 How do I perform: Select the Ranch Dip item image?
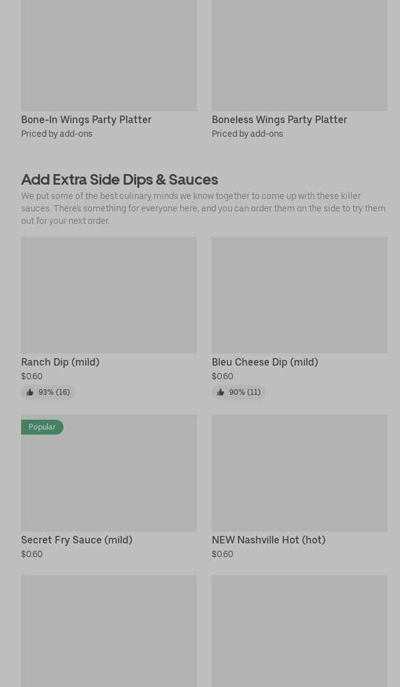109,295
